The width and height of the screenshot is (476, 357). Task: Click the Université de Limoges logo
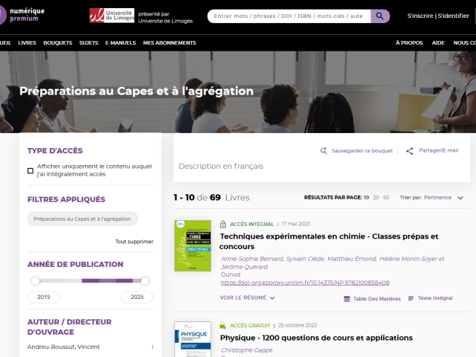click(112, 16)
